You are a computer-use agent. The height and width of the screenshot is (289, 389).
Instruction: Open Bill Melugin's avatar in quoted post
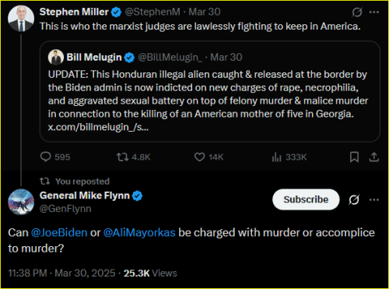tap(56, 57)
